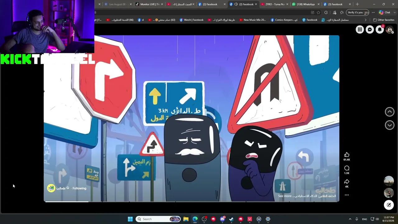Go to the next reel
The image size is (398, 224).
390,125
